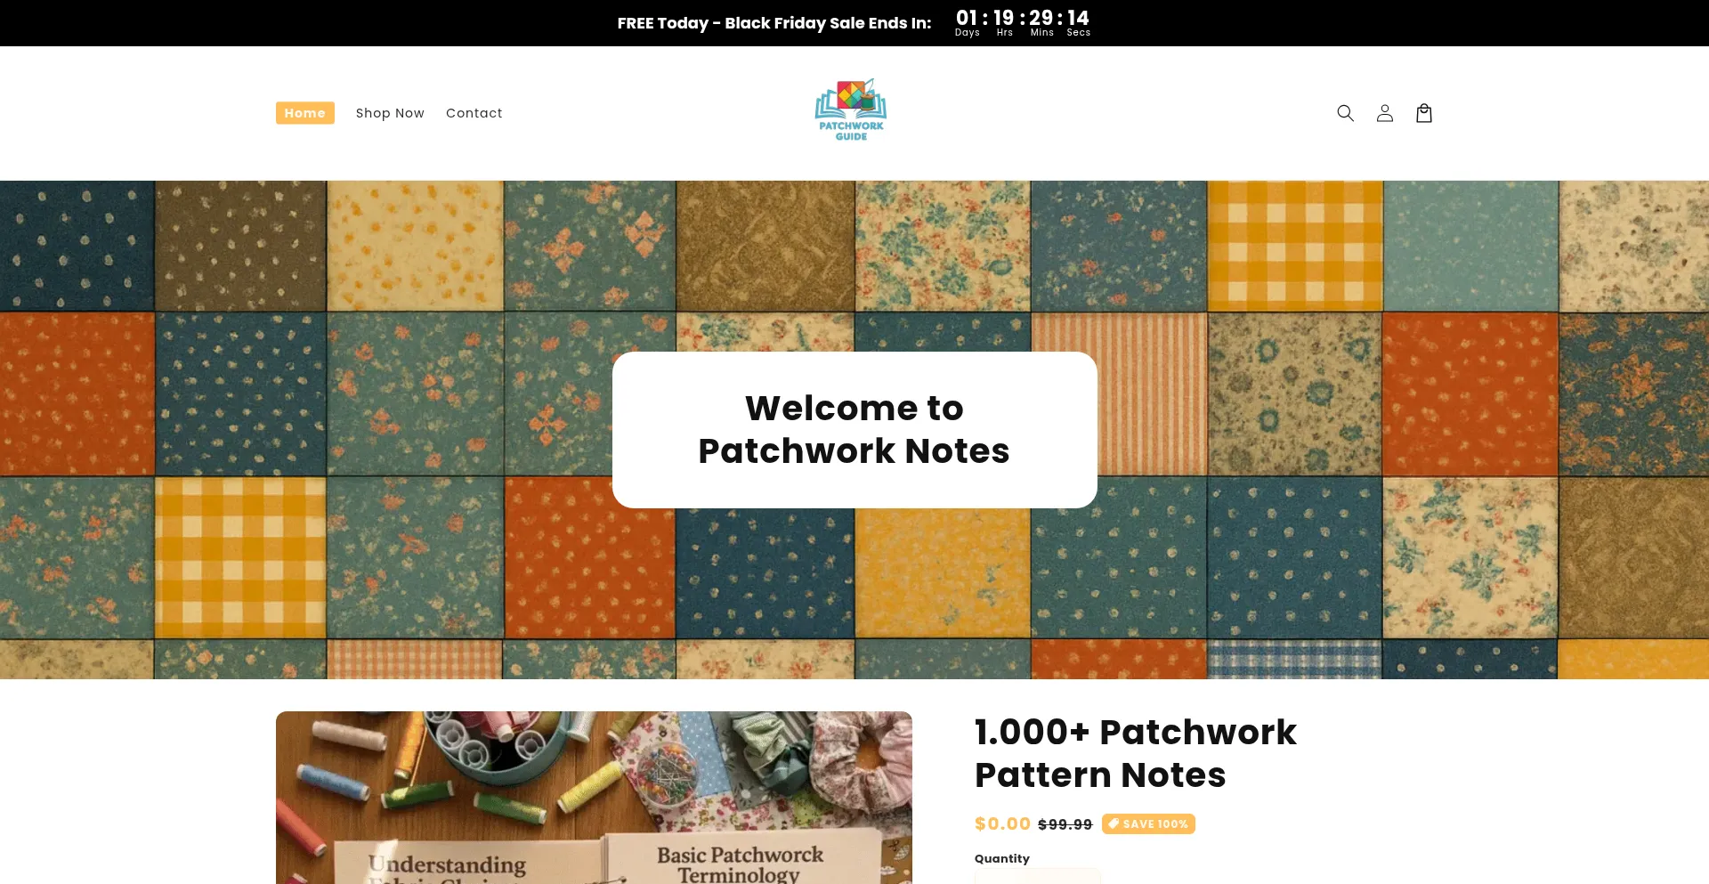
Task: Click the Quantity label
Action: pos(1001,858)
